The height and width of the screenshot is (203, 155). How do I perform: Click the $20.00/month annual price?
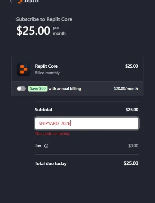tap(126, 89)
